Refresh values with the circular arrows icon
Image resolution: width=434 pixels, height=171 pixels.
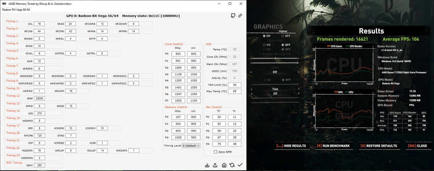(232, 165)
